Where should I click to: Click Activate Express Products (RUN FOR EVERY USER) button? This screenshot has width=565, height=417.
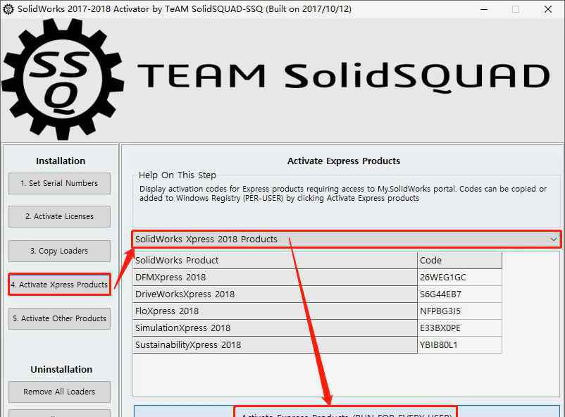346,412
